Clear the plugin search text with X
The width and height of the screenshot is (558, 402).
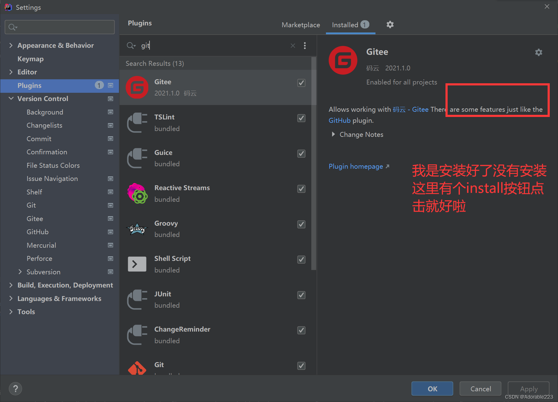click(293, 46)
